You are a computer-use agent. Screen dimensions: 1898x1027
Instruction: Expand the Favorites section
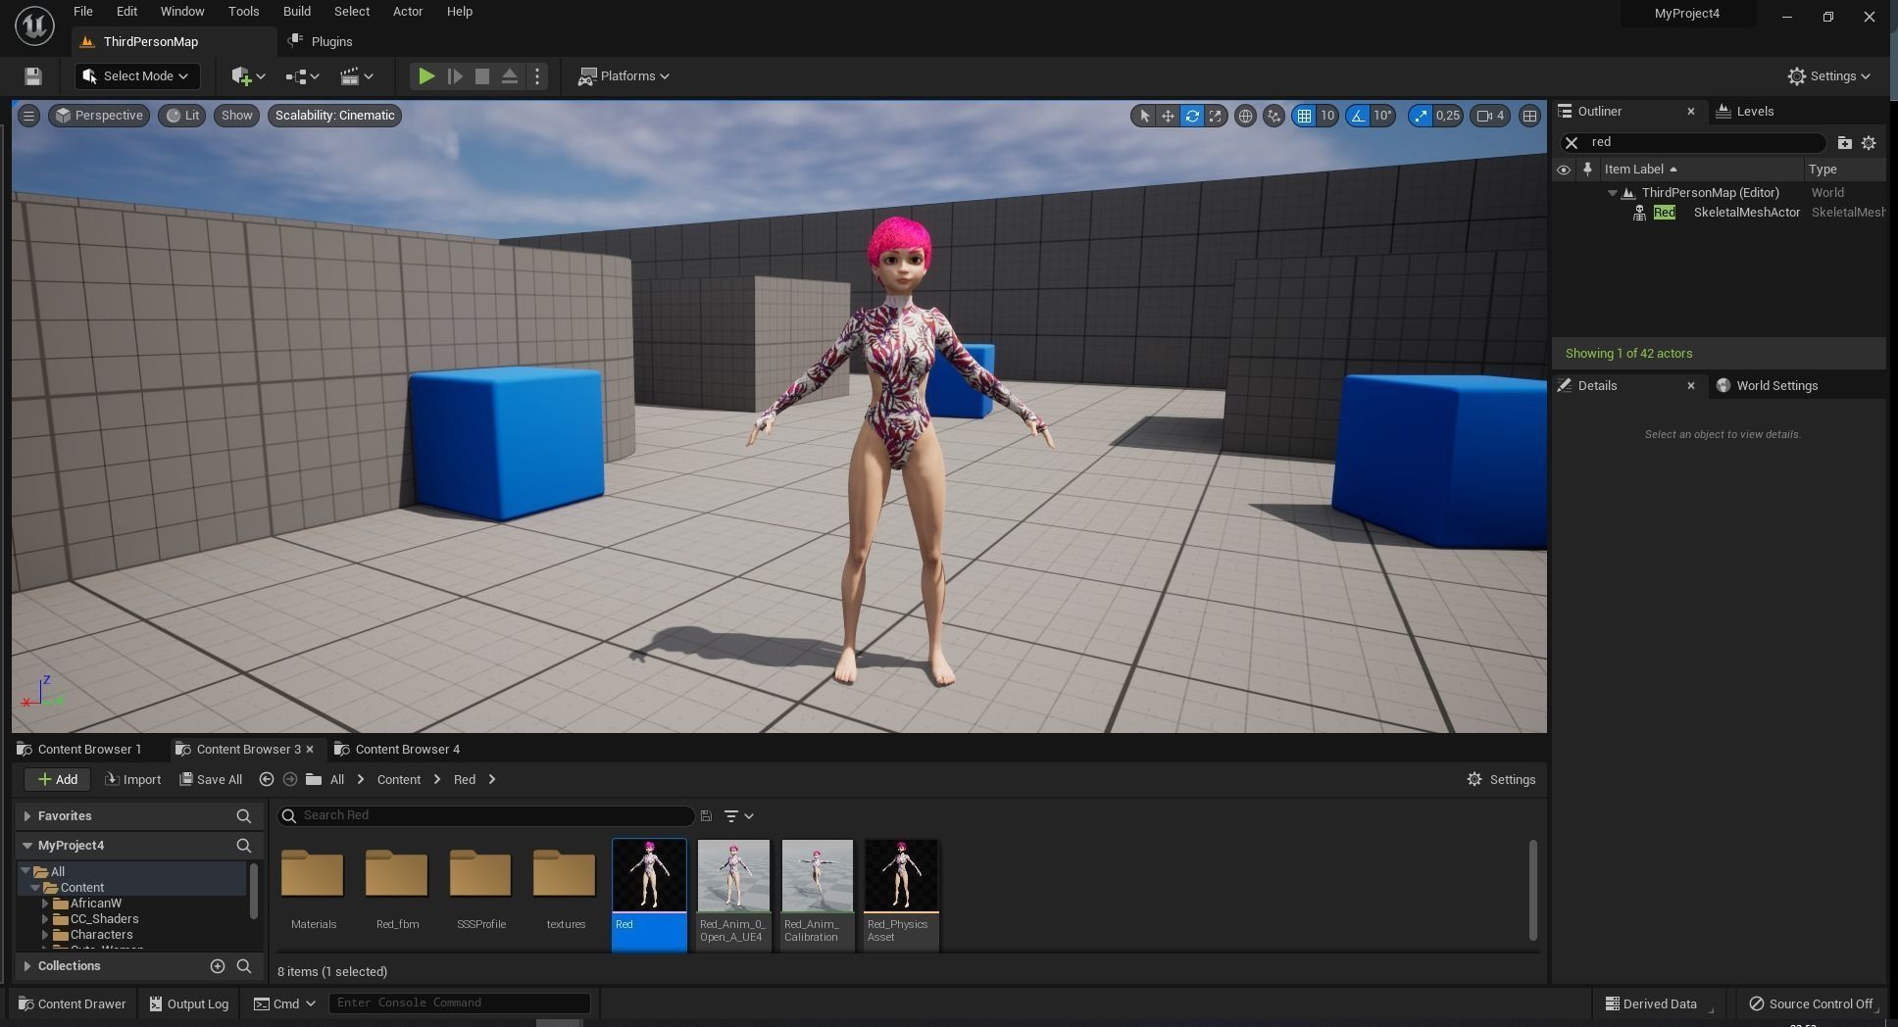pyautogui.click(x=27, y=816)
